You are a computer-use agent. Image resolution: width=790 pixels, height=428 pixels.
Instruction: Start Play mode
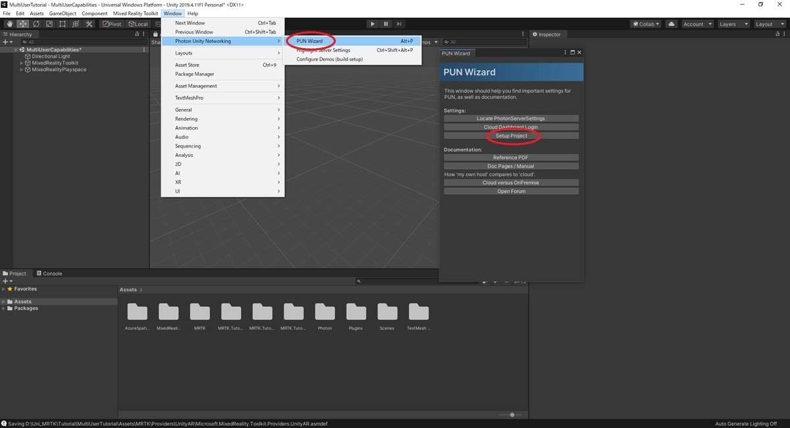point(373,24)
